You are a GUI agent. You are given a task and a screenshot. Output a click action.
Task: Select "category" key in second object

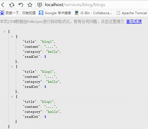pyautogui.click(x=32, y=82)
